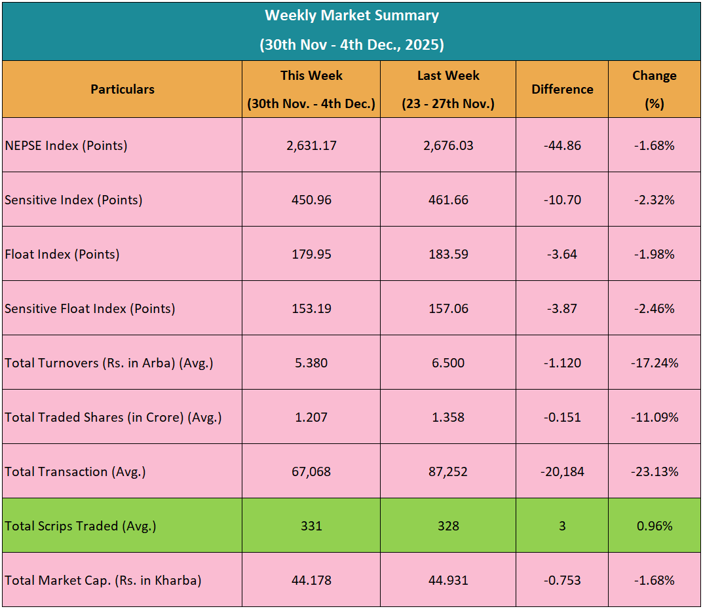Select the turnover change cell -17.24%
Screen dimensions: 703x609
pyautogui.click(x=654, y=363)
